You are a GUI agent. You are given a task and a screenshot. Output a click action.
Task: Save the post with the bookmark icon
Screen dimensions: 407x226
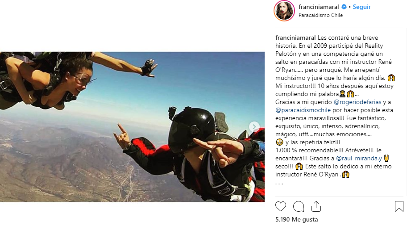point(399,206)
